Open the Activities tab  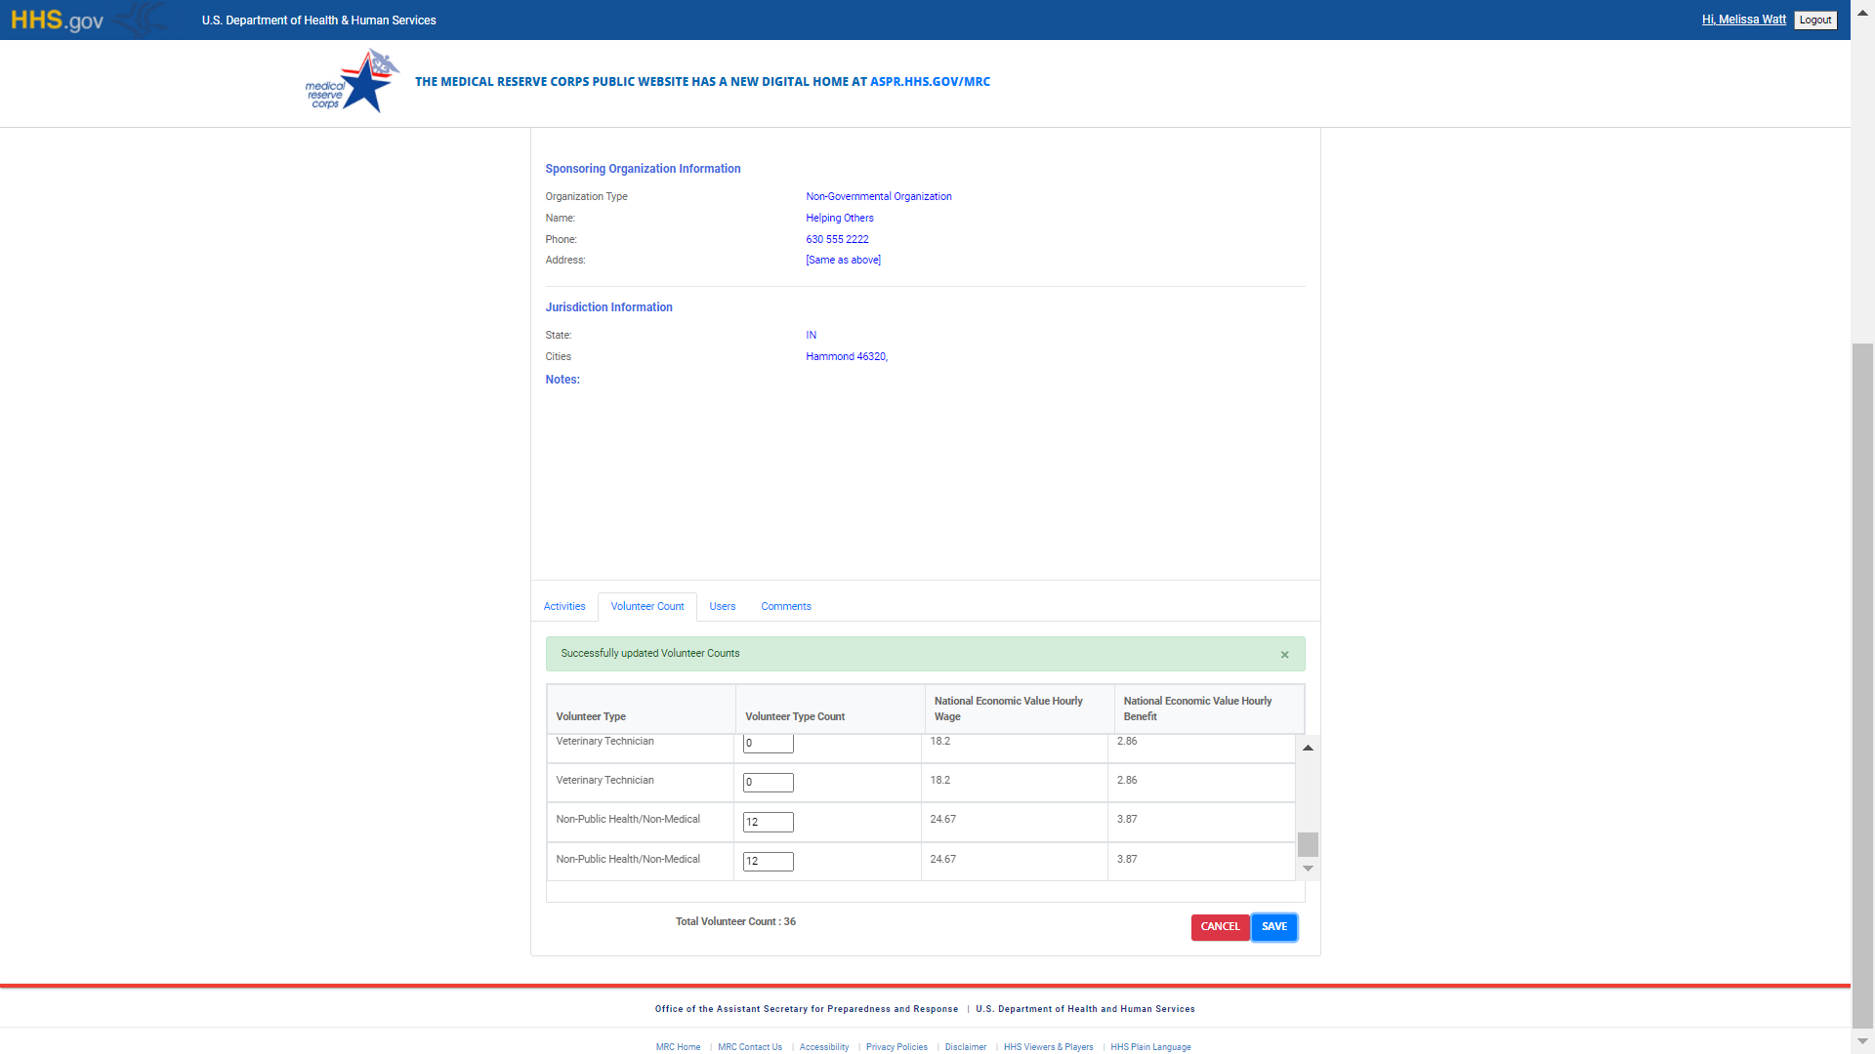(564, 607)
